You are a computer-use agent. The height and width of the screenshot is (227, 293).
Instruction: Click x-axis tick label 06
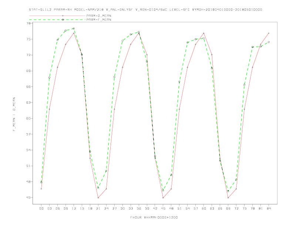point(58,208)
